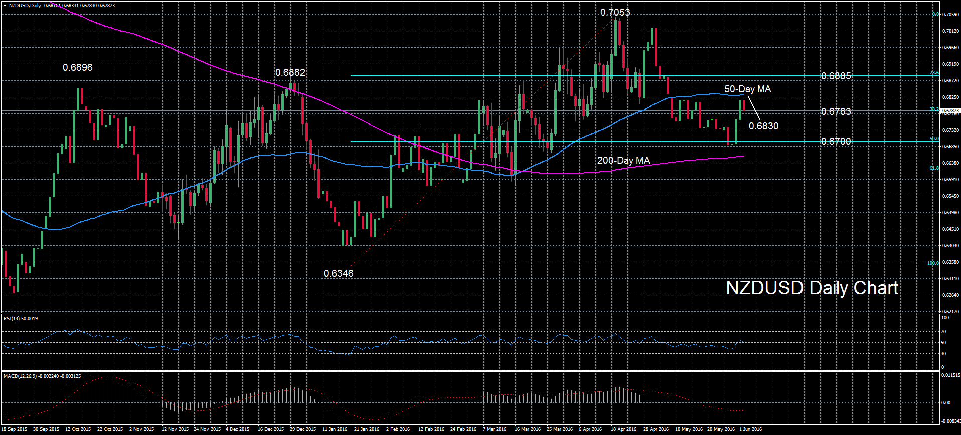The image size is (961, 435).
Task: Click the 1 Jun 2016 date label
Action: tap(750, 429)
